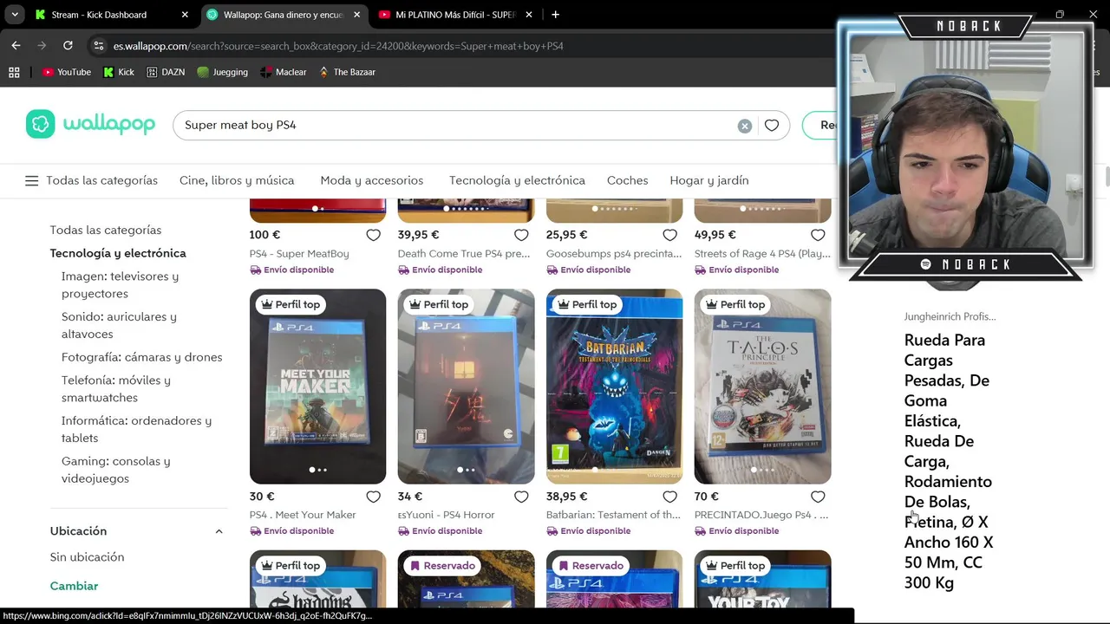The height and width of the screenshot is (624, 1110).
Task: Click Cambiar to change location
Action: (x=74, y=586)
